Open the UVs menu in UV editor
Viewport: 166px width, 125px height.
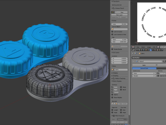(x=154, y=47)
